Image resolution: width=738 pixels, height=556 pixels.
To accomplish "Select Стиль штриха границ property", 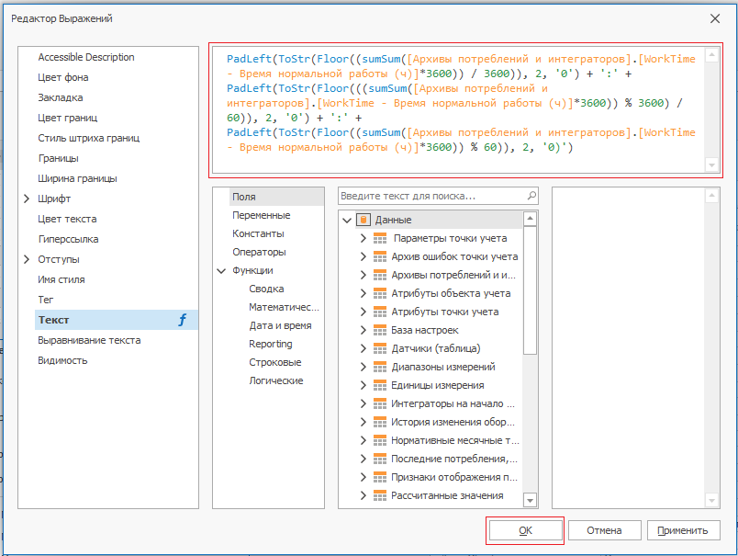I will click(88, 138).
